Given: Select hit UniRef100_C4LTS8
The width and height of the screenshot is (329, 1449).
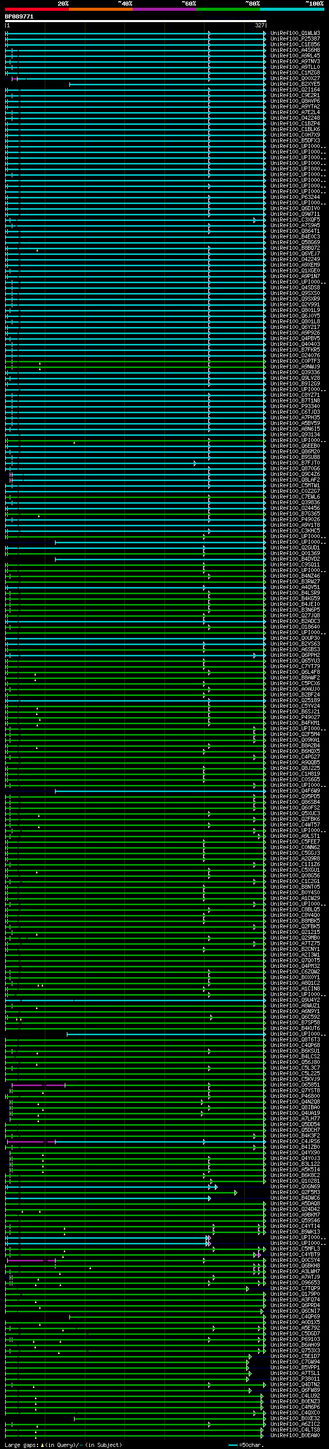Looking at the screenshot, I should (295, 1430).
